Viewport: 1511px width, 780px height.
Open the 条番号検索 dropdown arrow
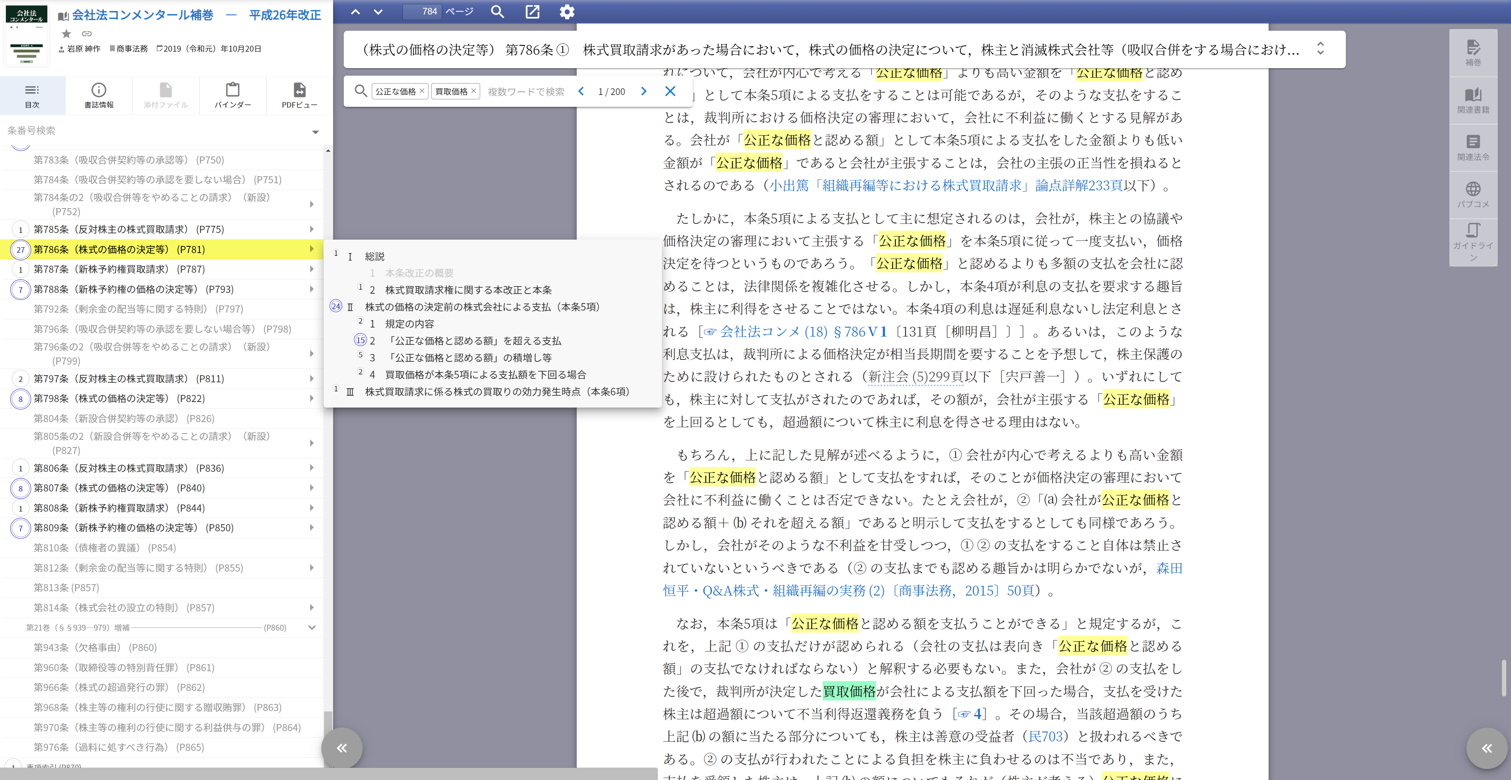(316, 132)
